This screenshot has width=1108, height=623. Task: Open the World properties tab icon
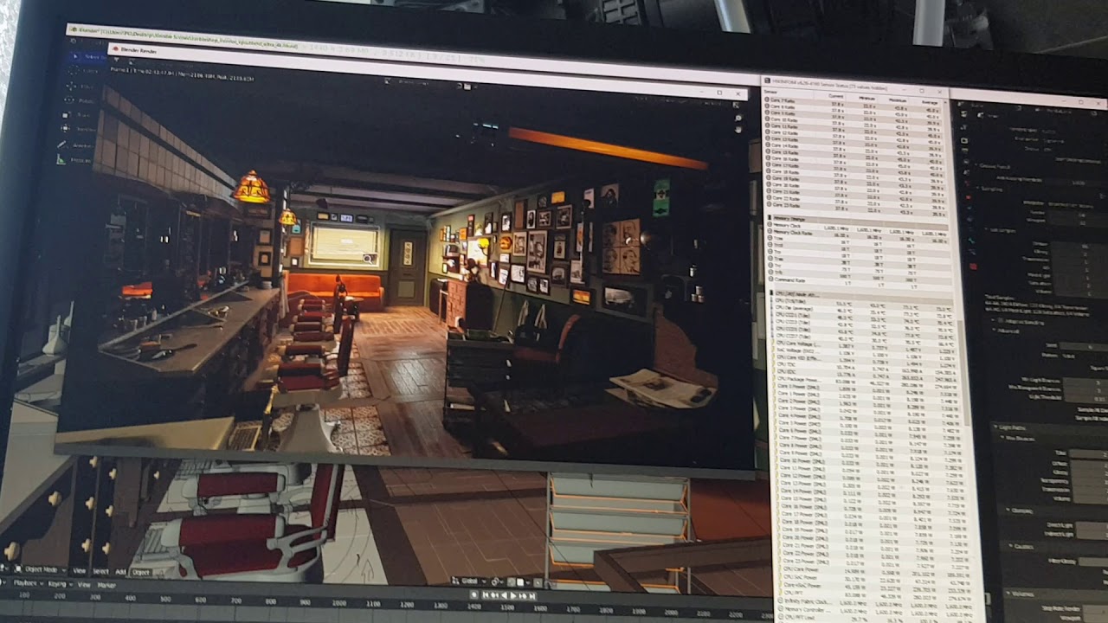[x=965, y=182]
